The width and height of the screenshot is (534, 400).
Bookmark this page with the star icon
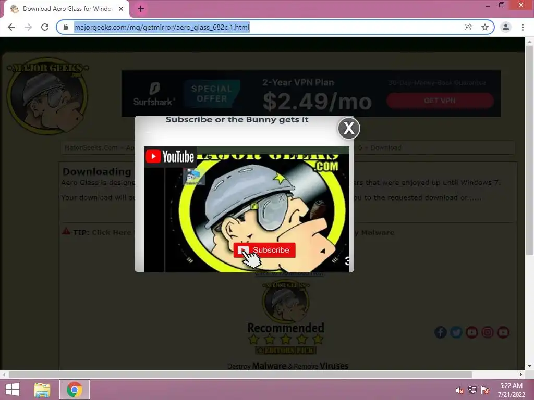coord(485,27)
